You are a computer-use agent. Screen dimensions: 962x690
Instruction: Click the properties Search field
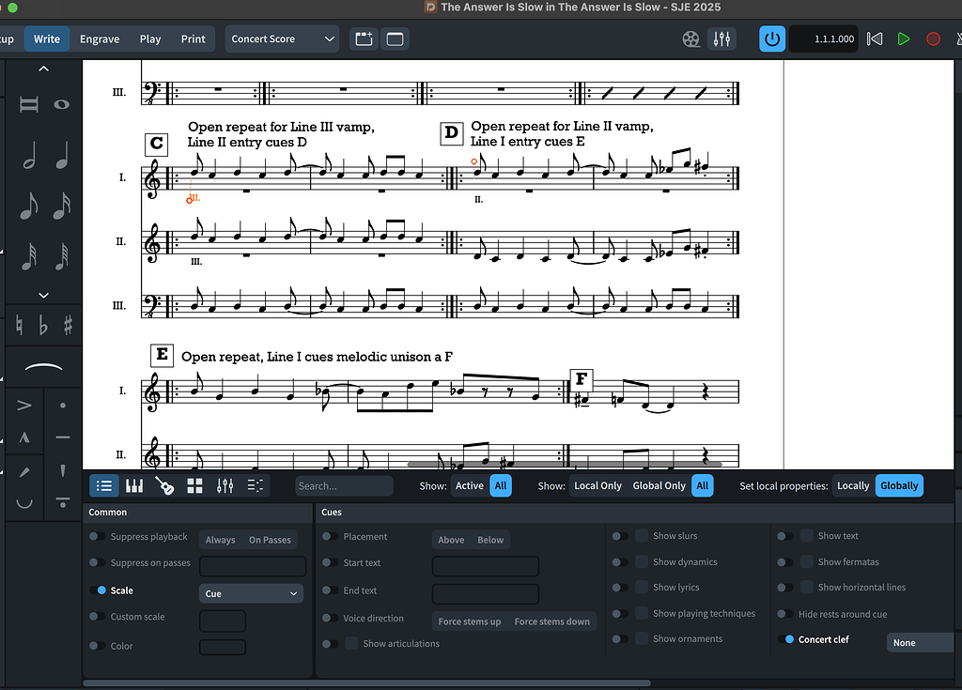pyautogui.click(x=344, y=485)
